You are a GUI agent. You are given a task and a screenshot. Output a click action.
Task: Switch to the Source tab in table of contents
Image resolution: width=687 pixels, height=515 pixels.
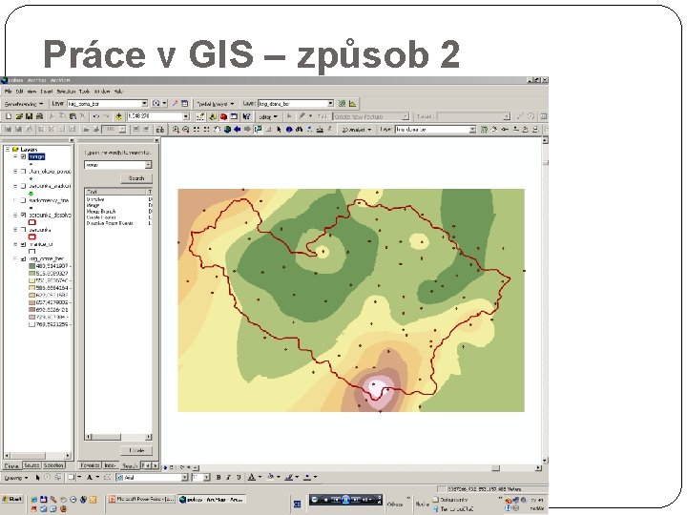31,465
